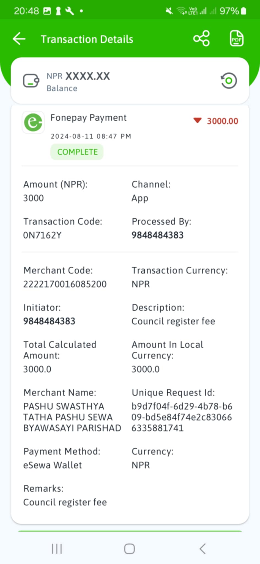Tap the Android home button
This screenshot has height=564, width=260.
point(129,549)
